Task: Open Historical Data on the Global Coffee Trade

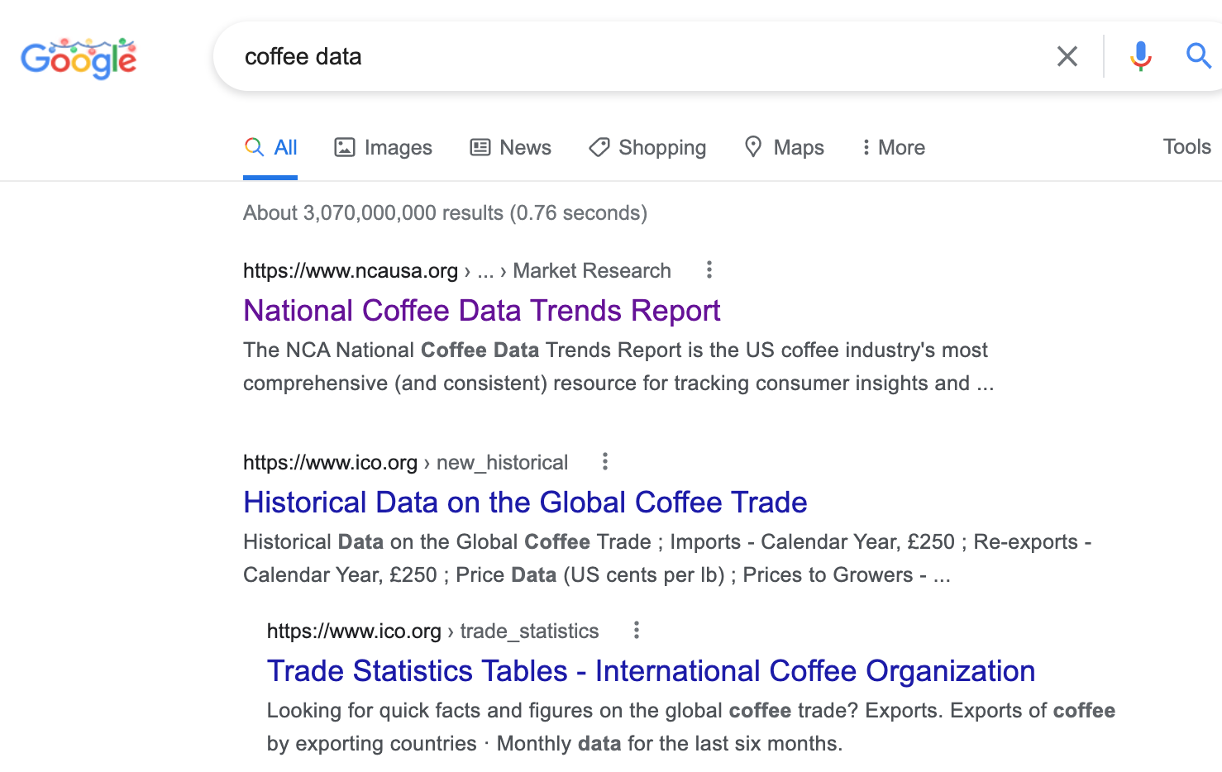Action: (x=525, y=503)
